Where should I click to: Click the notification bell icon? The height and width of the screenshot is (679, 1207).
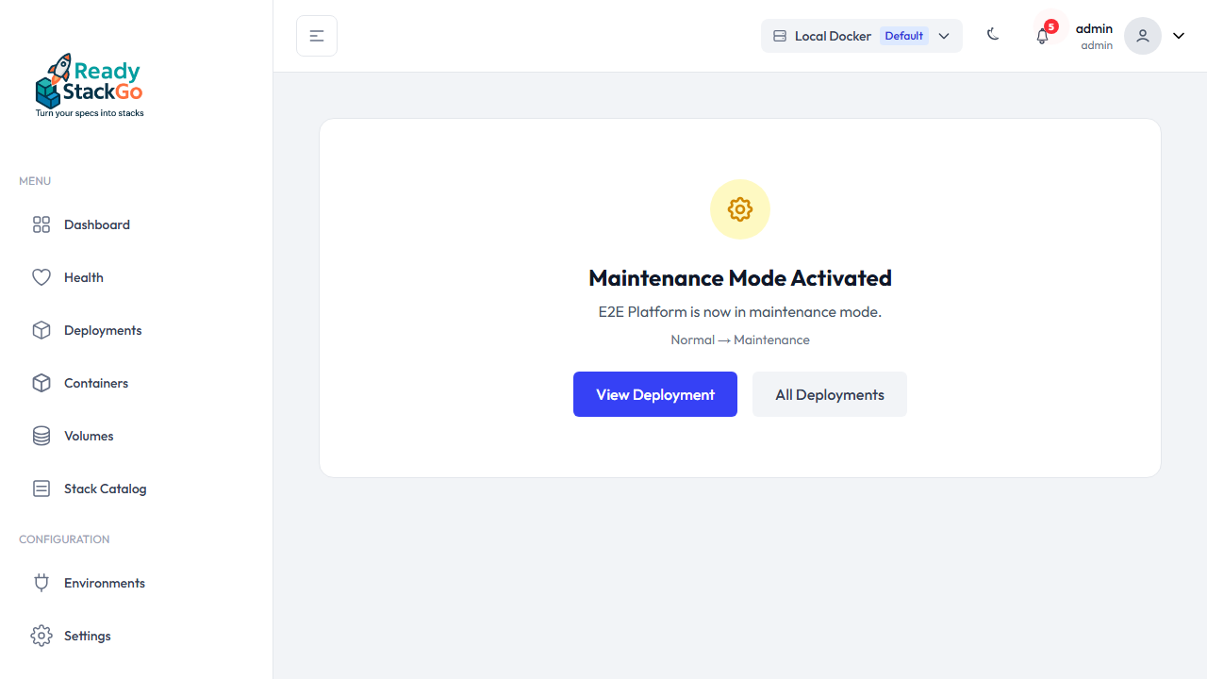[1042, 35]
